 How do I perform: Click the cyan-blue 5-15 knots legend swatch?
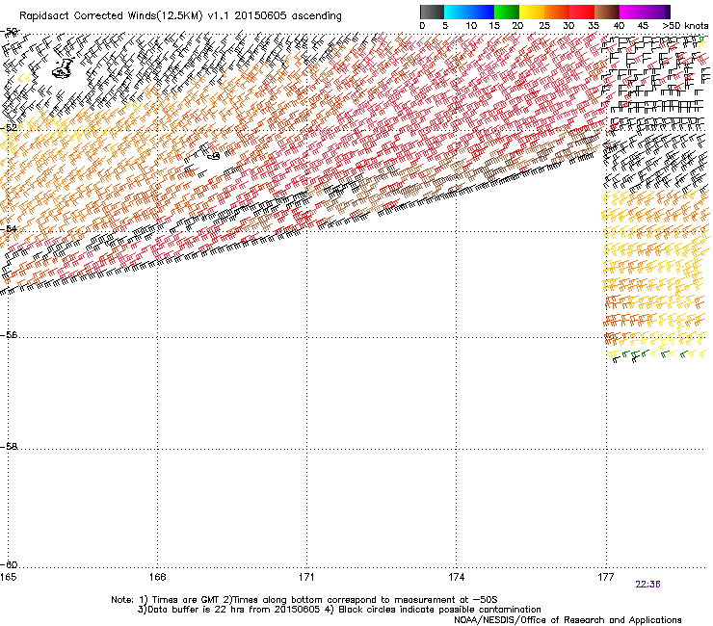coord(469,12)
